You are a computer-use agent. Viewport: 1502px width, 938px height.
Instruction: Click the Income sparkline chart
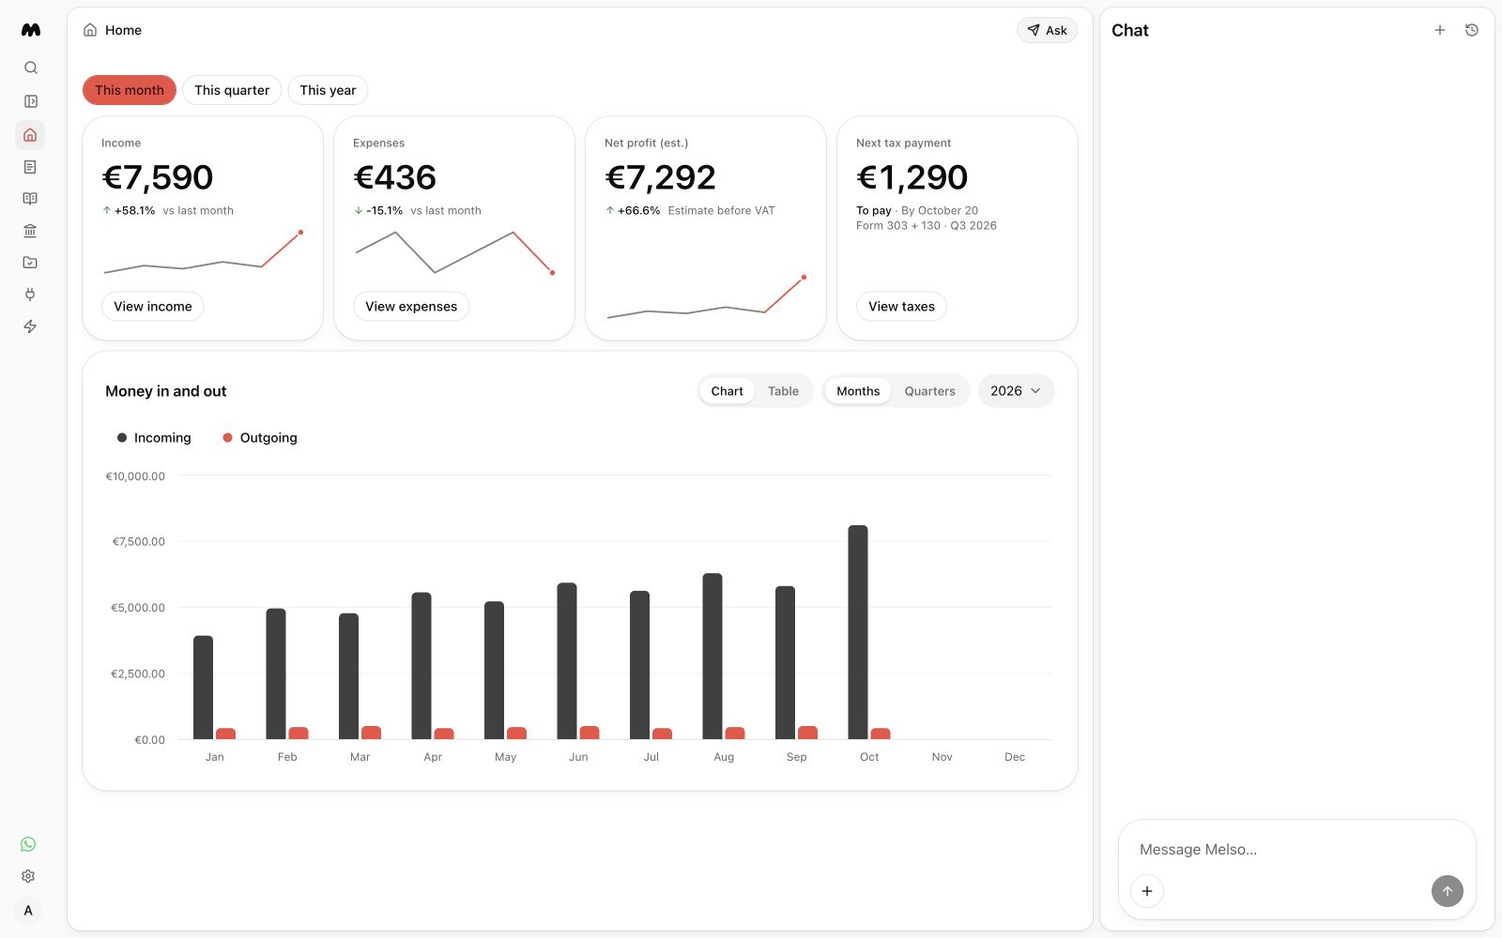[x=203, y=252]
